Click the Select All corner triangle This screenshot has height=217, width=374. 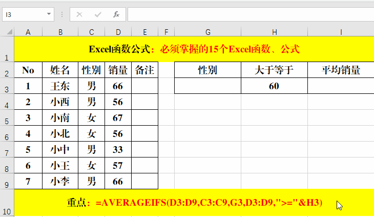9,32
